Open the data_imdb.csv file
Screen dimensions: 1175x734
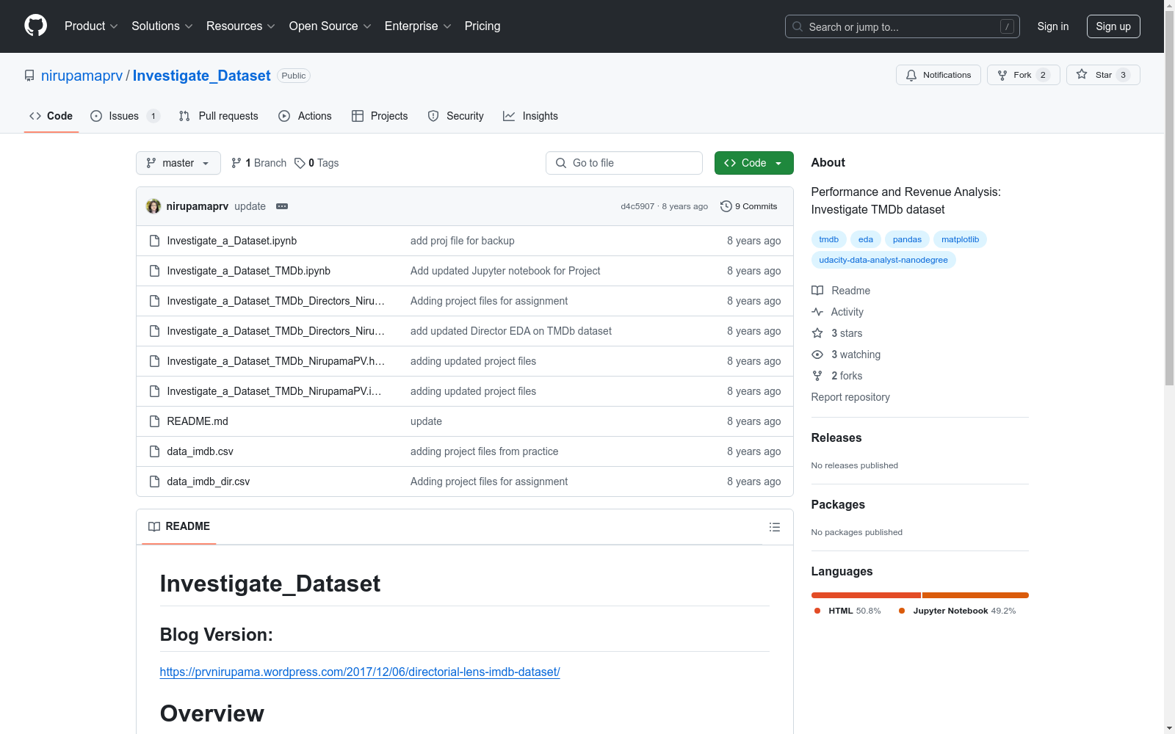[x=200, y=451]
